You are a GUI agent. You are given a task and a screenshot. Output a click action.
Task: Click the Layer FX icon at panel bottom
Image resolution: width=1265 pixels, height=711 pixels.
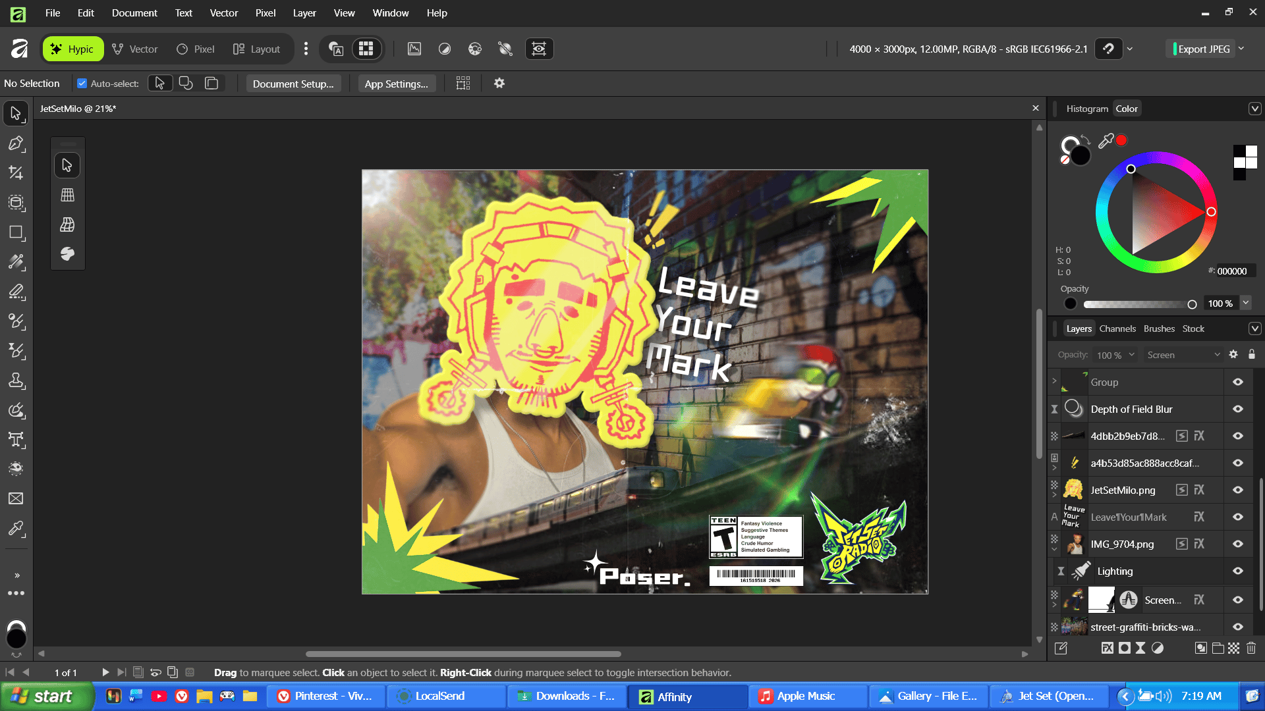[1108, 648]
